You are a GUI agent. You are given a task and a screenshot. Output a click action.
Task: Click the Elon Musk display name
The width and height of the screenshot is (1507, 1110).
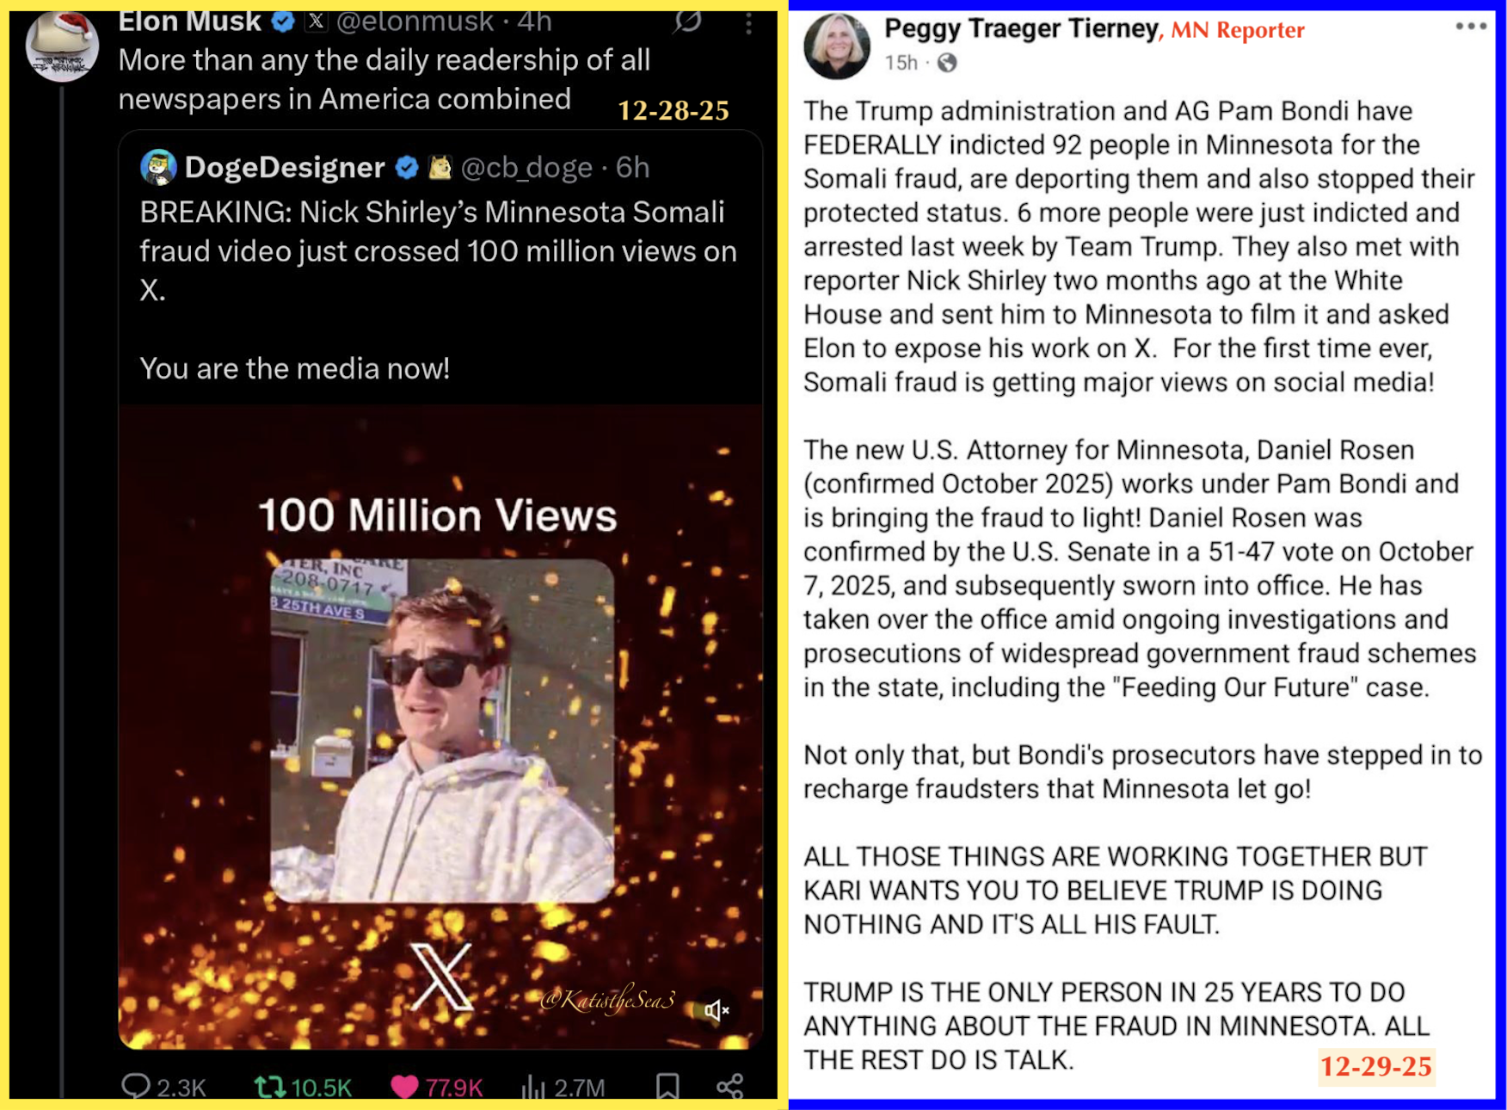pyautogui.click(x=189, y=22)
